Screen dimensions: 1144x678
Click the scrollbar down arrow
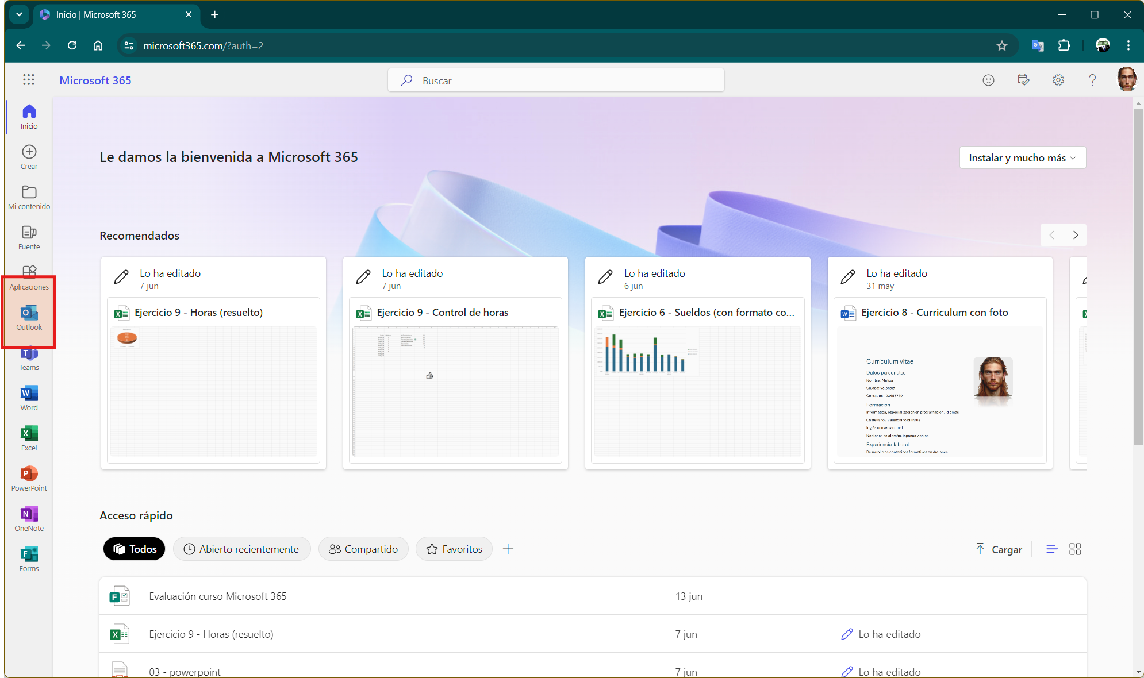coord(1138,672)
